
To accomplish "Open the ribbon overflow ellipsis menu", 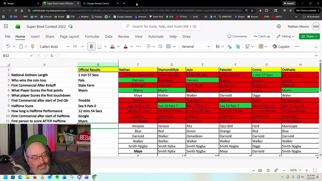I will [297, 47].
